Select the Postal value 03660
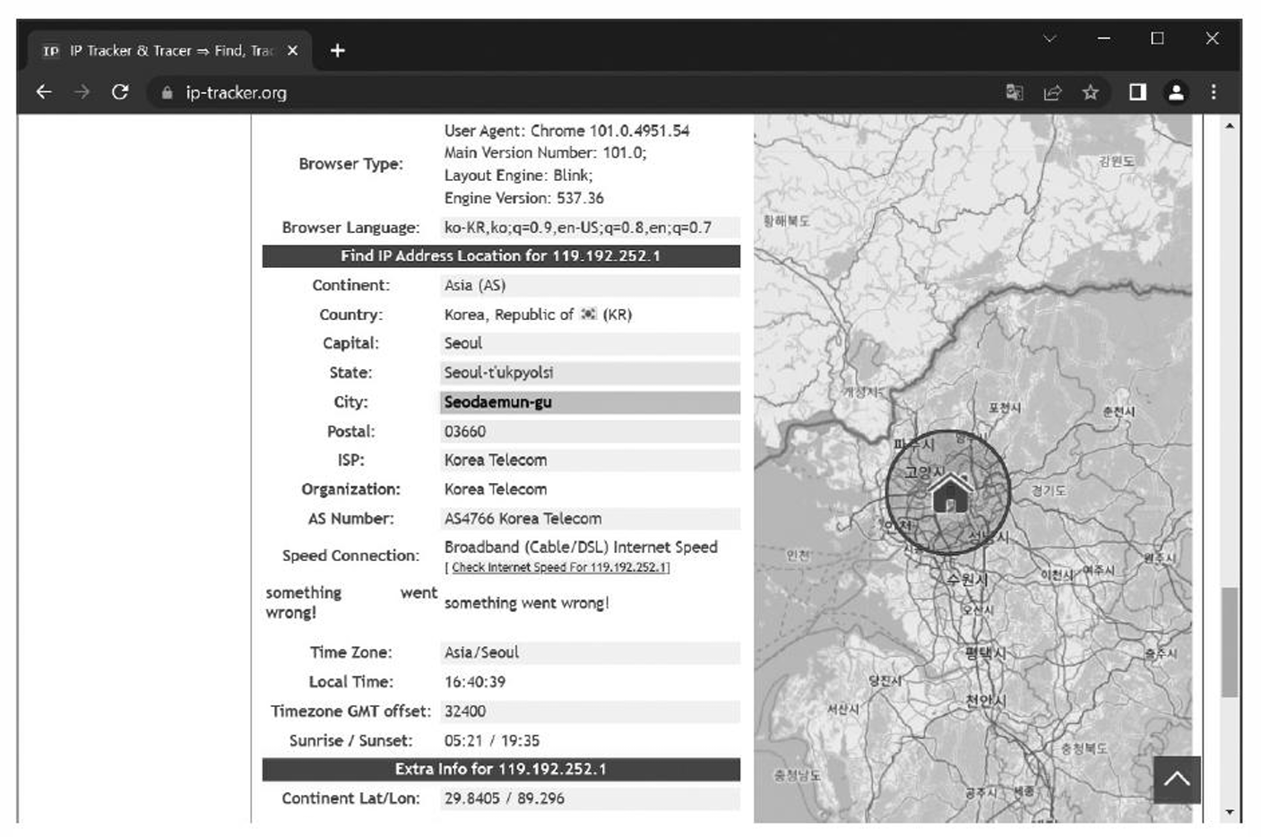 pyautogui.click(x=465, y=432)
